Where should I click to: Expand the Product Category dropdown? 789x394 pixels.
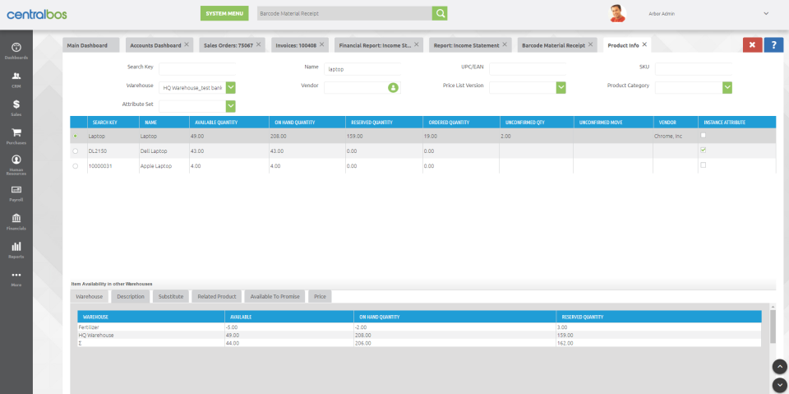[727, 88]
